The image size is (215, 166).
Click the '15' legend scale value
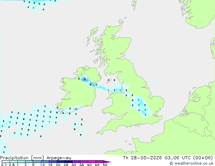50,165
